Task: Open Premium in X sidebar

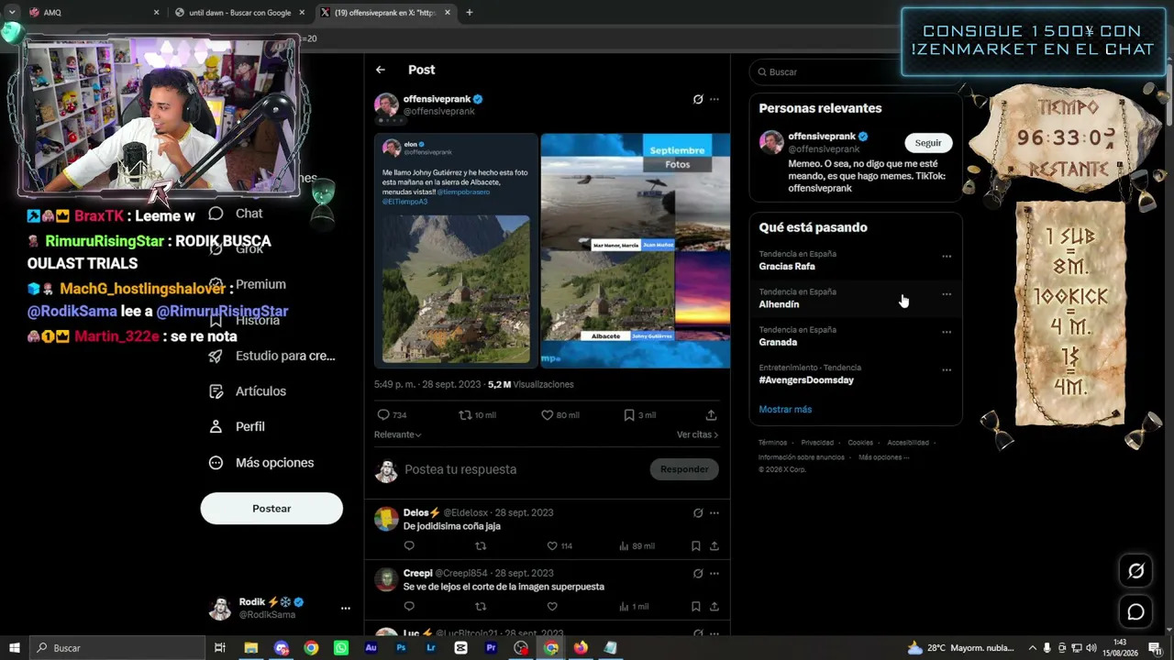Action: click(x=249, y=284)
